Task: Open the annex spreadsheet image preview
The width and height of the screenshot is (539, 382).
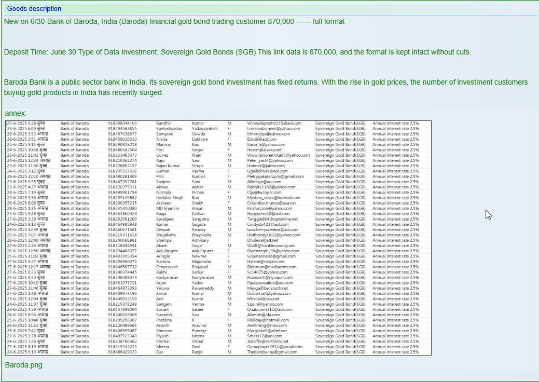Action: (218, 238)
